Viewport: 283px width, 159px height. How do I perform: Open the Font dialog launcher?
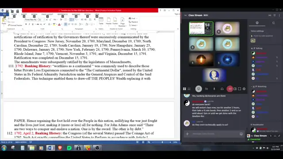tap(62, 29)
